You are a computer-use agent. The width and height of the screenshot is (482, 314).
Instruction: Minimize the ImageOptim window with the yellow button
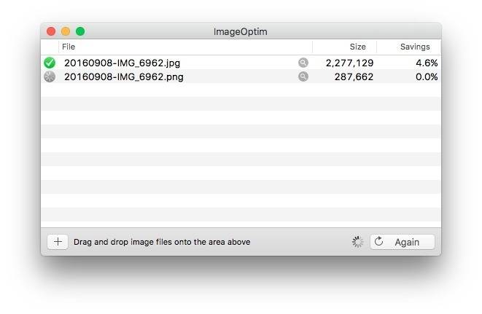pos(66,31)
